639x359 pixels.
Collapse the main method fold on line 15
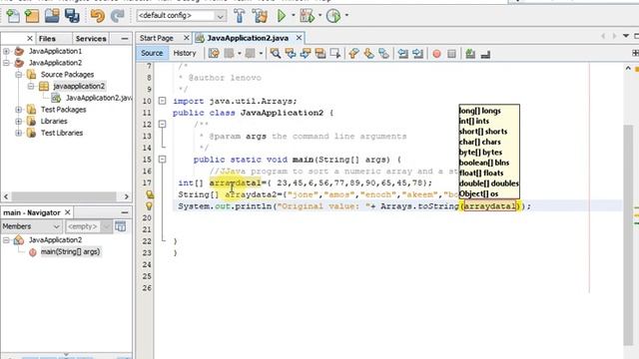pyautogui.click(x=162, y=160)
